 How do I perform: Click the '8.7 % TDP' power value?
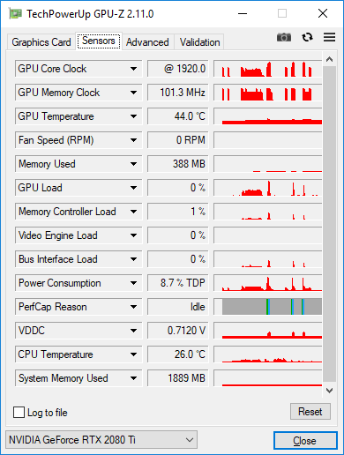(x=178, y=283)
